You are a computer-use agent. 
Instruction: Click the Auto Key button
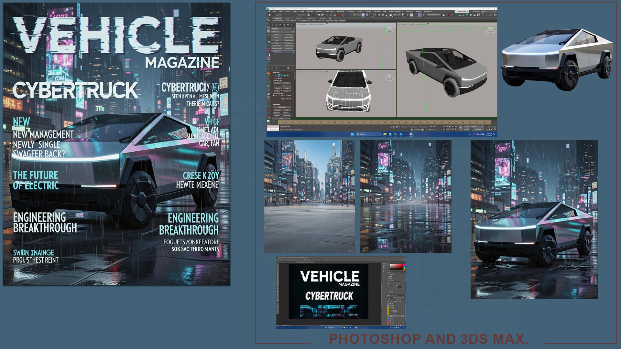click(x=467, y=127)
